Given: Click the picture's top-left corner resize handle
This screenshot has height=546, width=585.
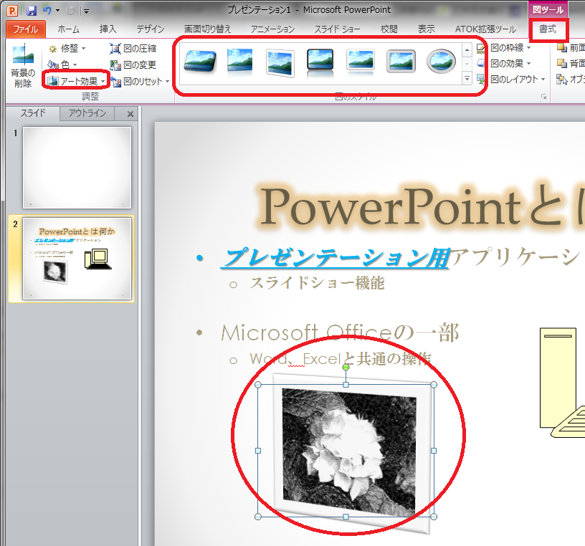Looking at the screenshot, I should 258,385.
